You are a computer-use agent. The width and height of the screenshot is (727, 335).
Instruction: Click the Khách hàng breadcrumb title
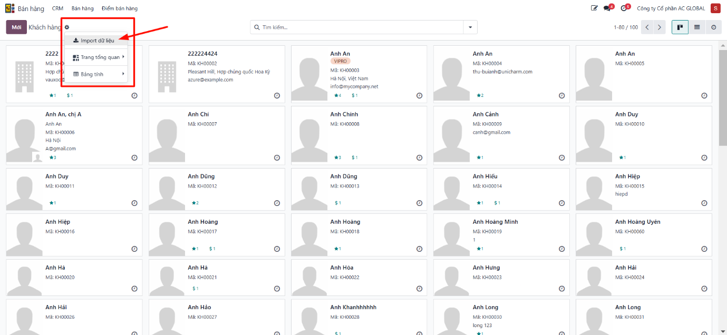[x=45, y=27]
